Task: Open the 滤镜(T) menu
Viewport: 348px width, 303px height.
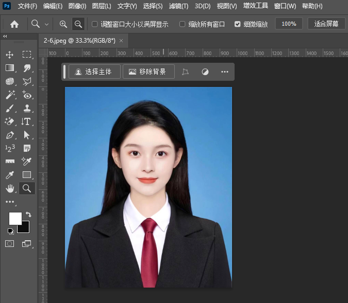Action: coord(179,6)
